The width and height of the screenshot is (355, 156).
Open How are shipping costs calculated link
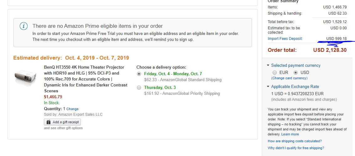tap(295, 141)
